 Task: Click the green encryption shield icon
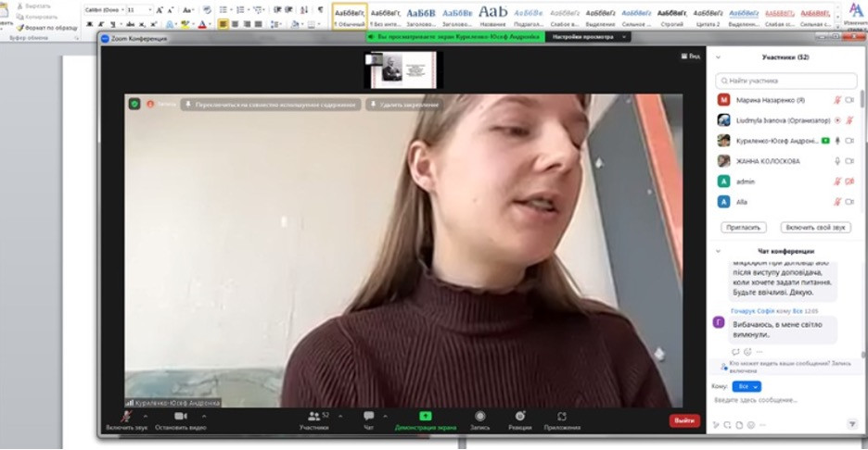tap(134, 104)
